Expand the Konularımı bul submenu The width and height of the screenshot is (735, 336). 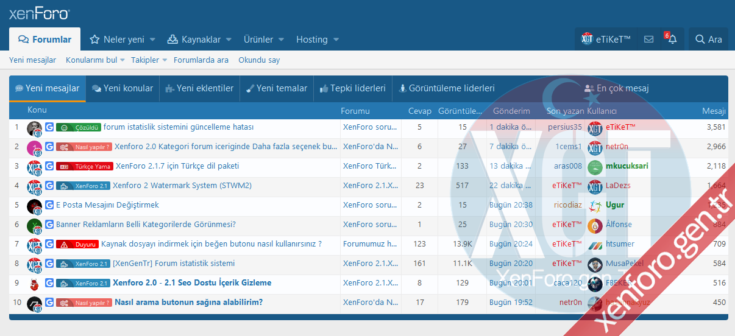122,60
